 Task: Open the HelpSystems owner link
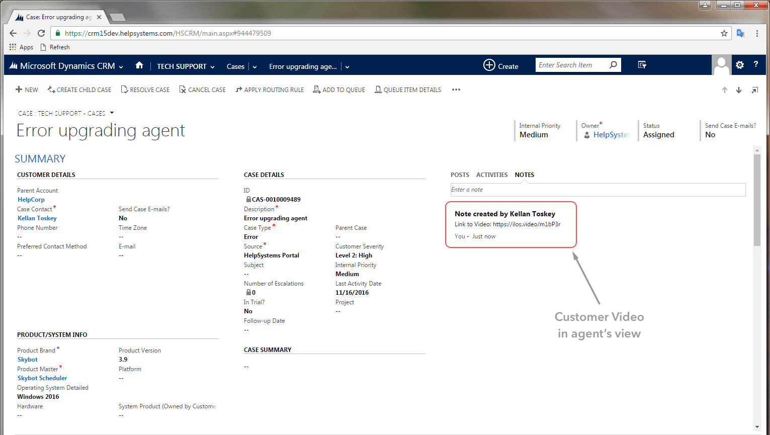click(x=612, y=135)
